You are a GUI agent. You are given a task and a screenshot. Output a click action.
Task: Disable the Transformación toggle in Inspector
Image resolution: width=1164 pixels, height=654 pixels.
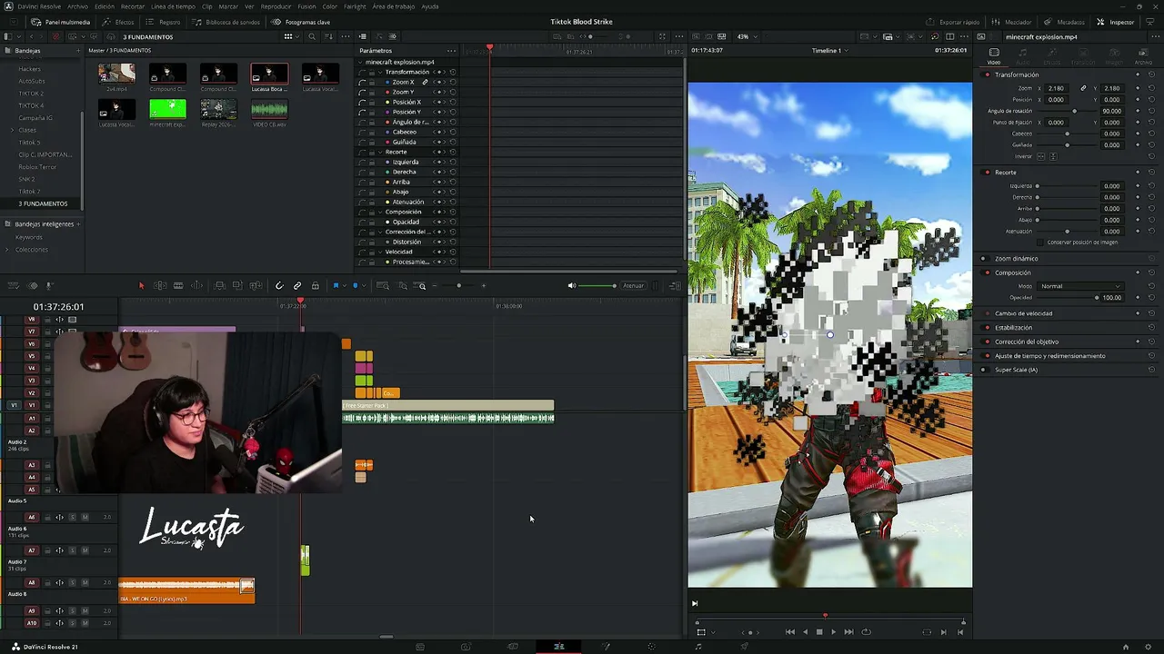click(x=988, y=74)
